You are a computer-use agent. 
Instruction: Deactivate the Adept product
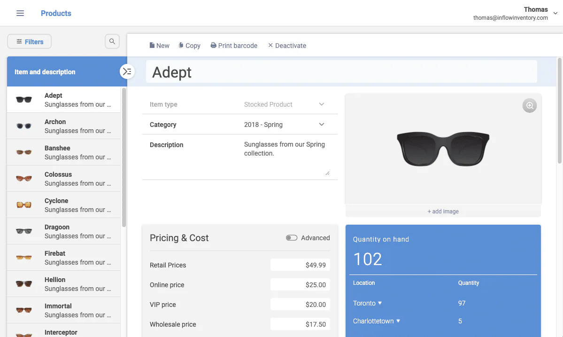click(287, 46)
